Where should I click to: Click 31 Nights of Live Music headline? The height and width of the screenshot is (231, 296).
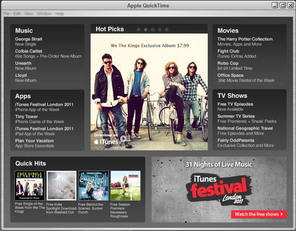219,164
